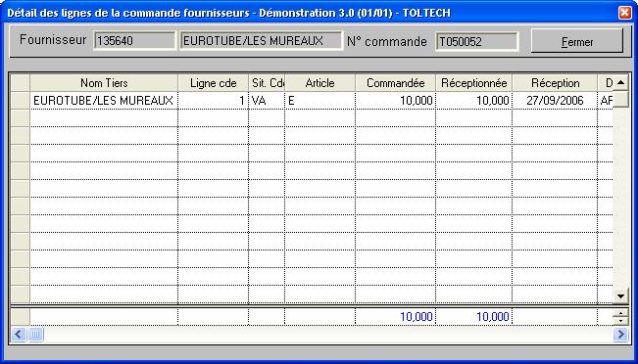
Task: Select the Commandée column header
Action: [396, 83]
